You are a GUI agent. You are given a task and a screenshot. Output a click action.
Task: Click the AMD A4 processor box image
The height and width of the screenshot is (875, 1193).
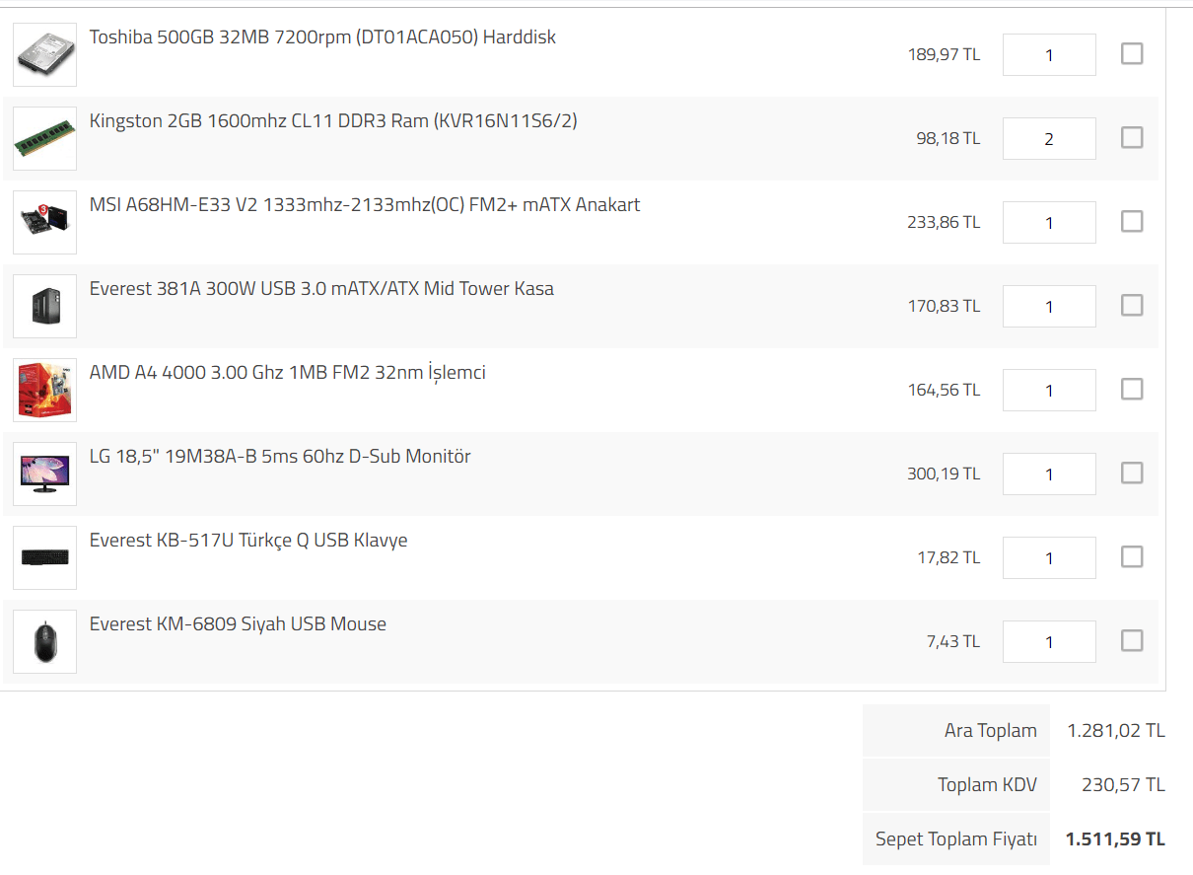pos(45,391)
